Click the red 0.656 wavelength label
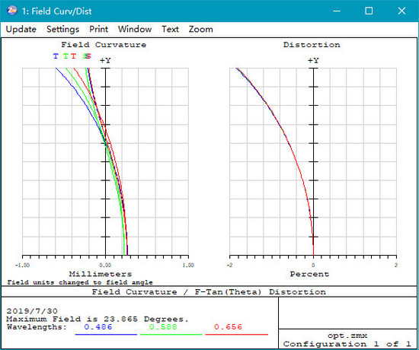The width and height of the screenshot is (419, 350). (x=228, y=326)
